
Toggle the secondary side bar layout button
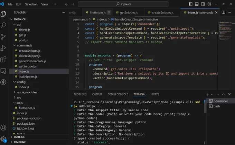tap(203, 4)
